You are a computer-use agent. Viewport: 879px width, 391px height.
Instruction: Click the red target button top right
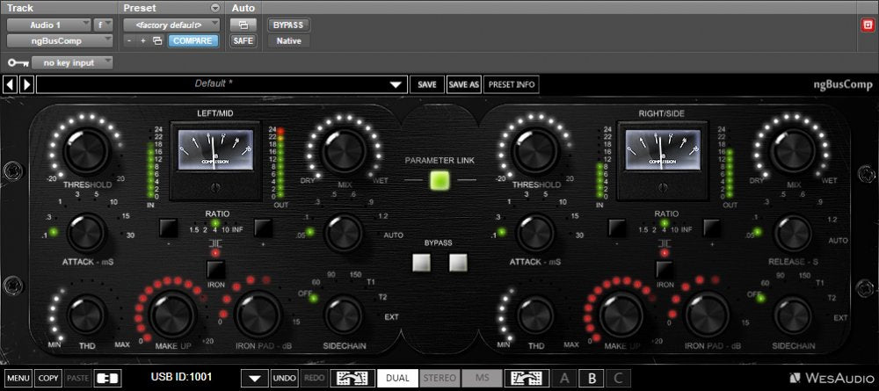[x=867, y=25]
